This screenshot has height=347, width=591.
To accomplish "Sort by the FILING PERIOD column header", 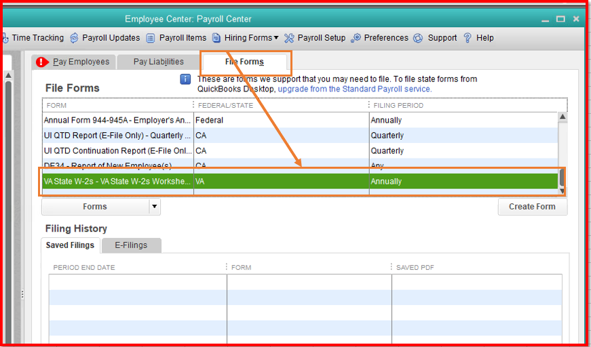I will [398, 105].
